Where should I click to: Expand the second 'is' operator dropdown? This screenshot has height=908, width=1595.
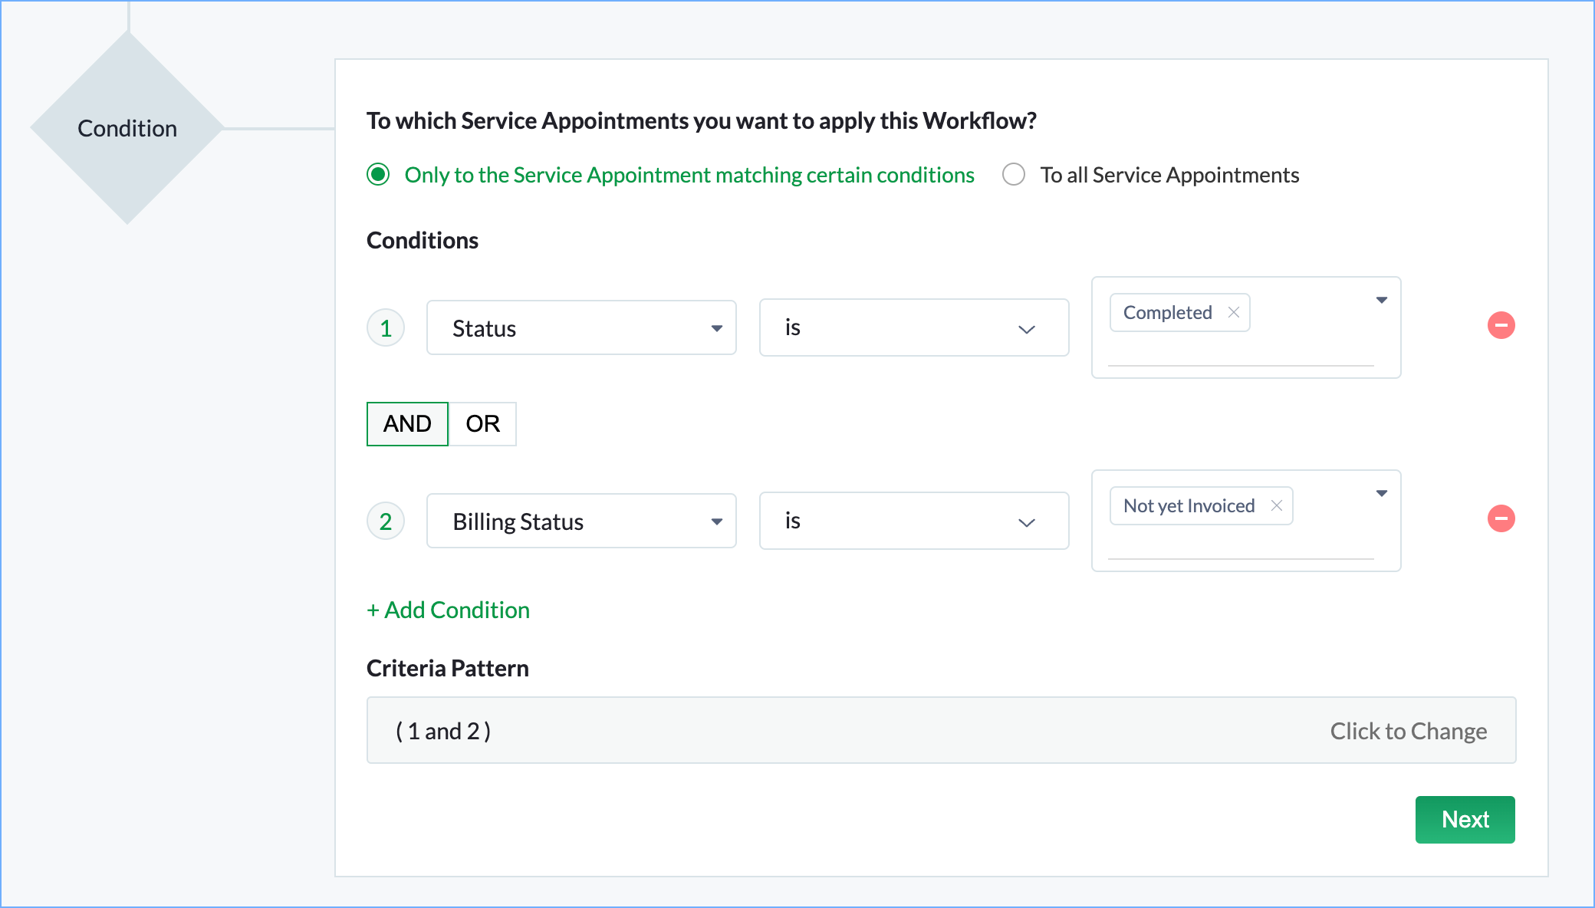coord(913,521)
